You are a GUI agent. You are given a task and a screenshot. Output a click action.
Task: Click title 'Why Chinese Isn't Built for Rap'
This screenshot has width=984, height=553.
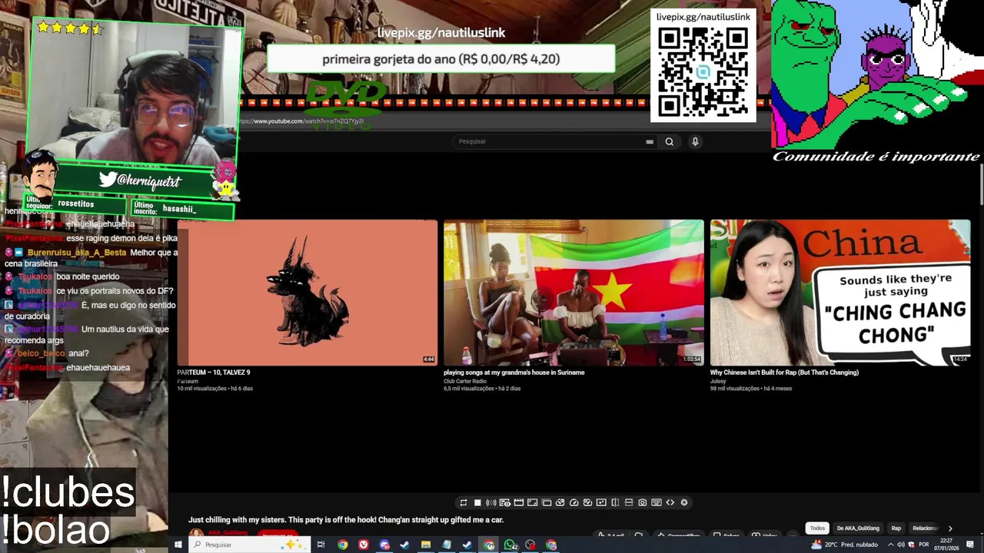[784, 373]
